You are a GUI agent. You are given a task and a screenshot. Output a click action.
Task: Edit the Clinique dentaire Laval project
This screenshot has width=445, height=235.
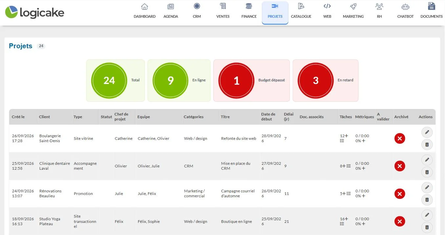point(427,160)
